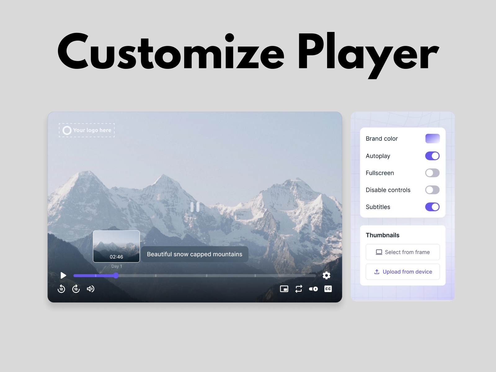Screen dimensions: 496x372
Task: Click the video progress bar handle
Action: (x=116, y=275)
